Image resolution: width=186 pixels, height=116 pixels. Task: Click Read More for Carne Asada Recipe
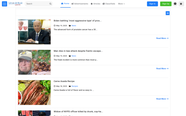point(162,99)
